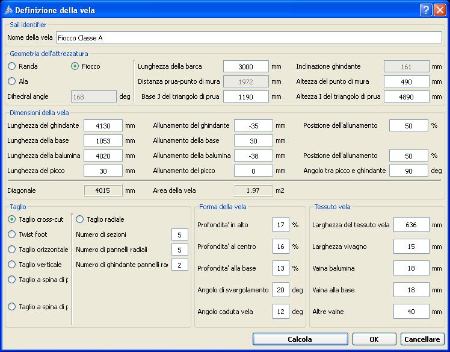Edit the Angolo di svergolamento field

(x=281, y=290)
